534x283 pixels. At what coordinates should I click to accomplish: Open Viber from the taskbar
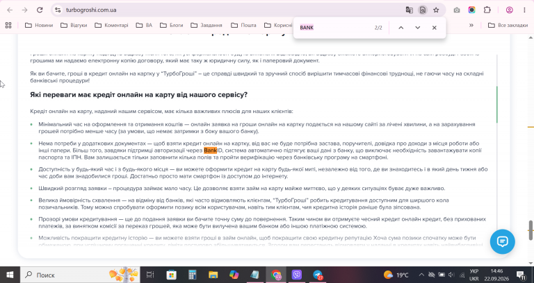(x=297, y=275)
